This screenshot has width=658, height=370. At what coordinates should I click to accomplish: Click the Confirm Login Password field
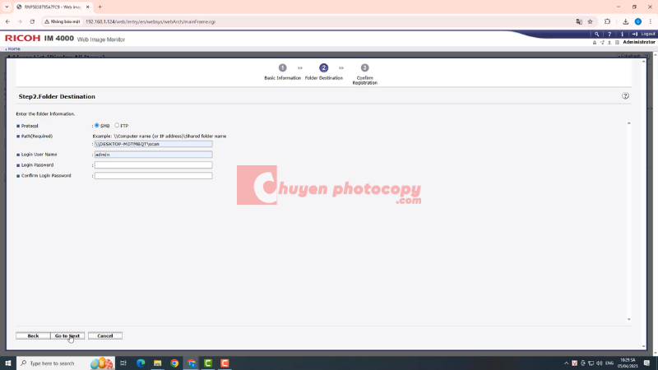[153, 175]
